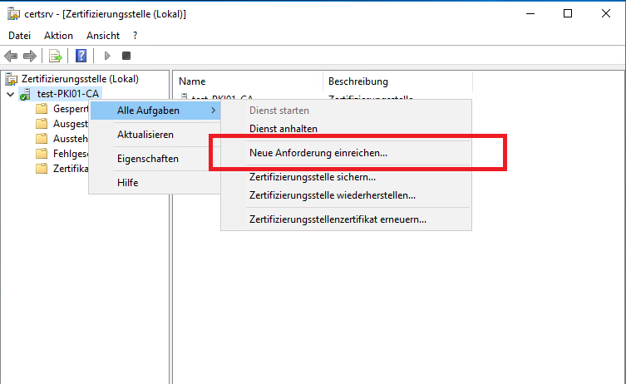Click Zertifizierungsstelle wiederherstellen...
The height and width of the screenshot is (384, 626).
coord(333,195)
